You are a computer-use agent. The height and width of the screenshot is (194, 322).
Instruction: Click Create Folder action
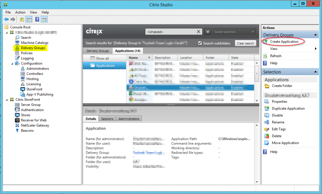282,86
